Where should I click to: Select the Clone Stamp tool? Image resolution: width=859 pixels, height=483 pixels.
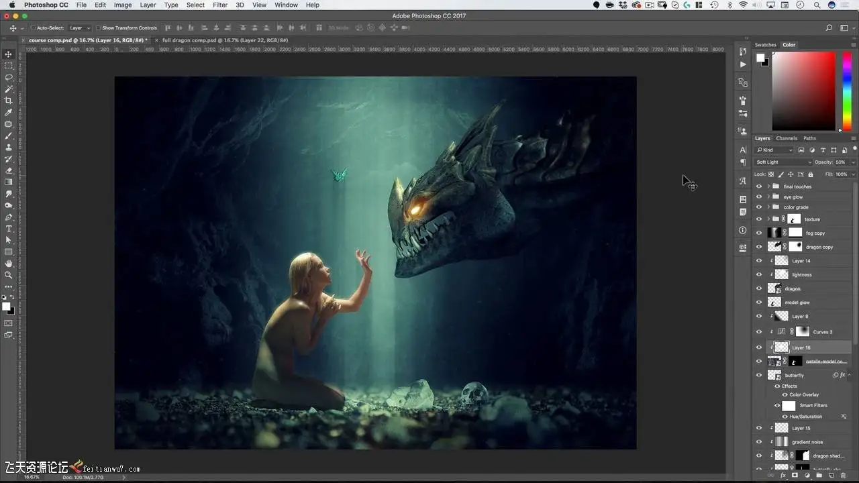tap(9, 147)
